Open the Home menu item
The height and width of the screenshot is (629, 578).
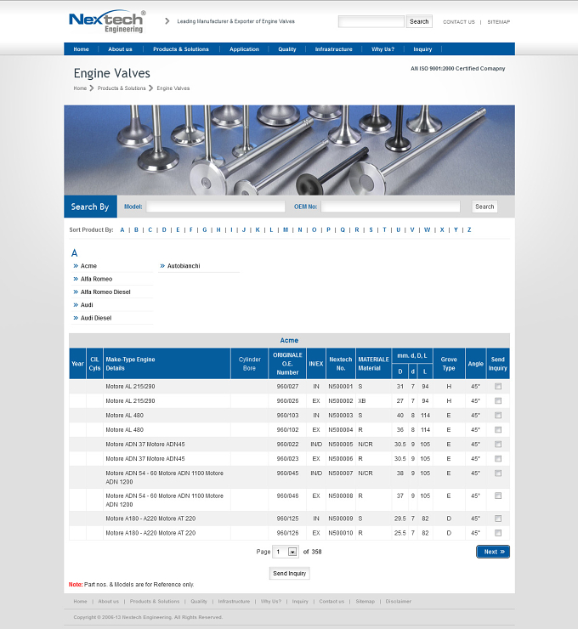pyautogui.click(x=81, y=49)
